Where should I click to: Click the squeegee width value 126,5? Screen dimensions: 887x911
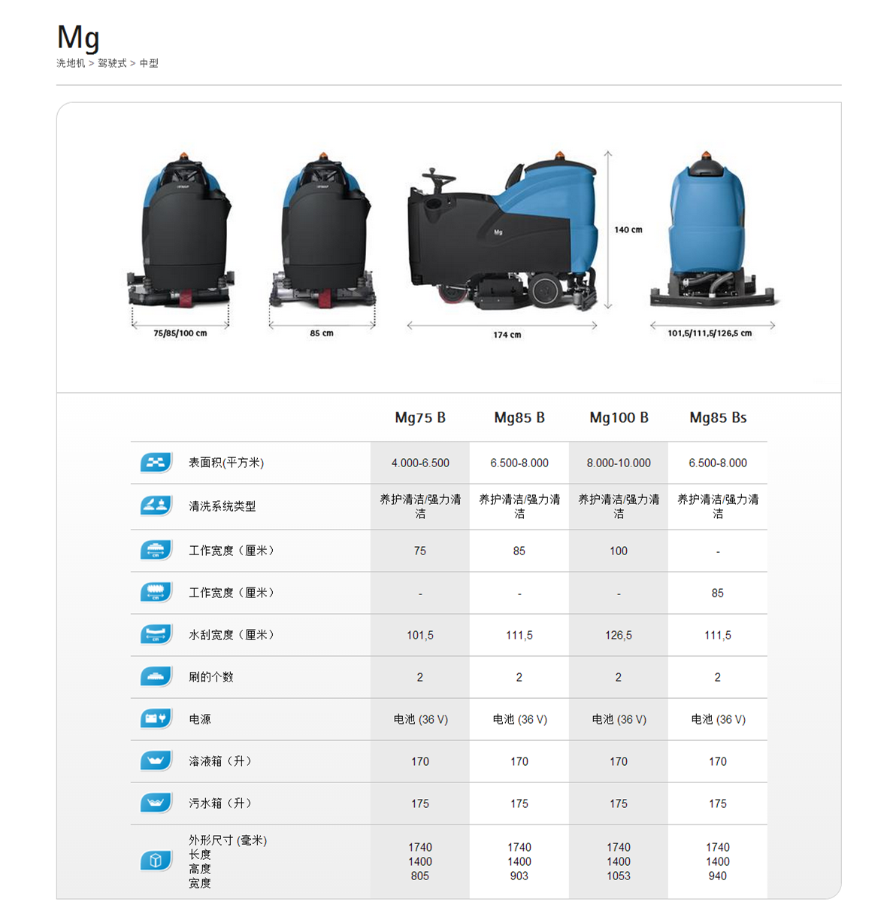pos(619,635)
